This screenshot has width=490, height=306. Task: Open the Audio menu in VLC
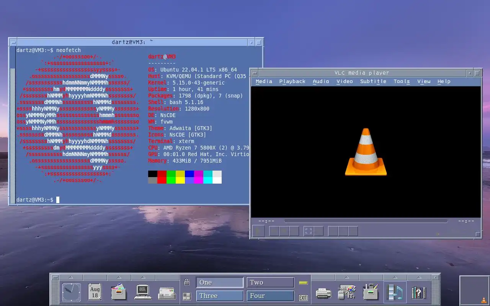click(321, 81)
